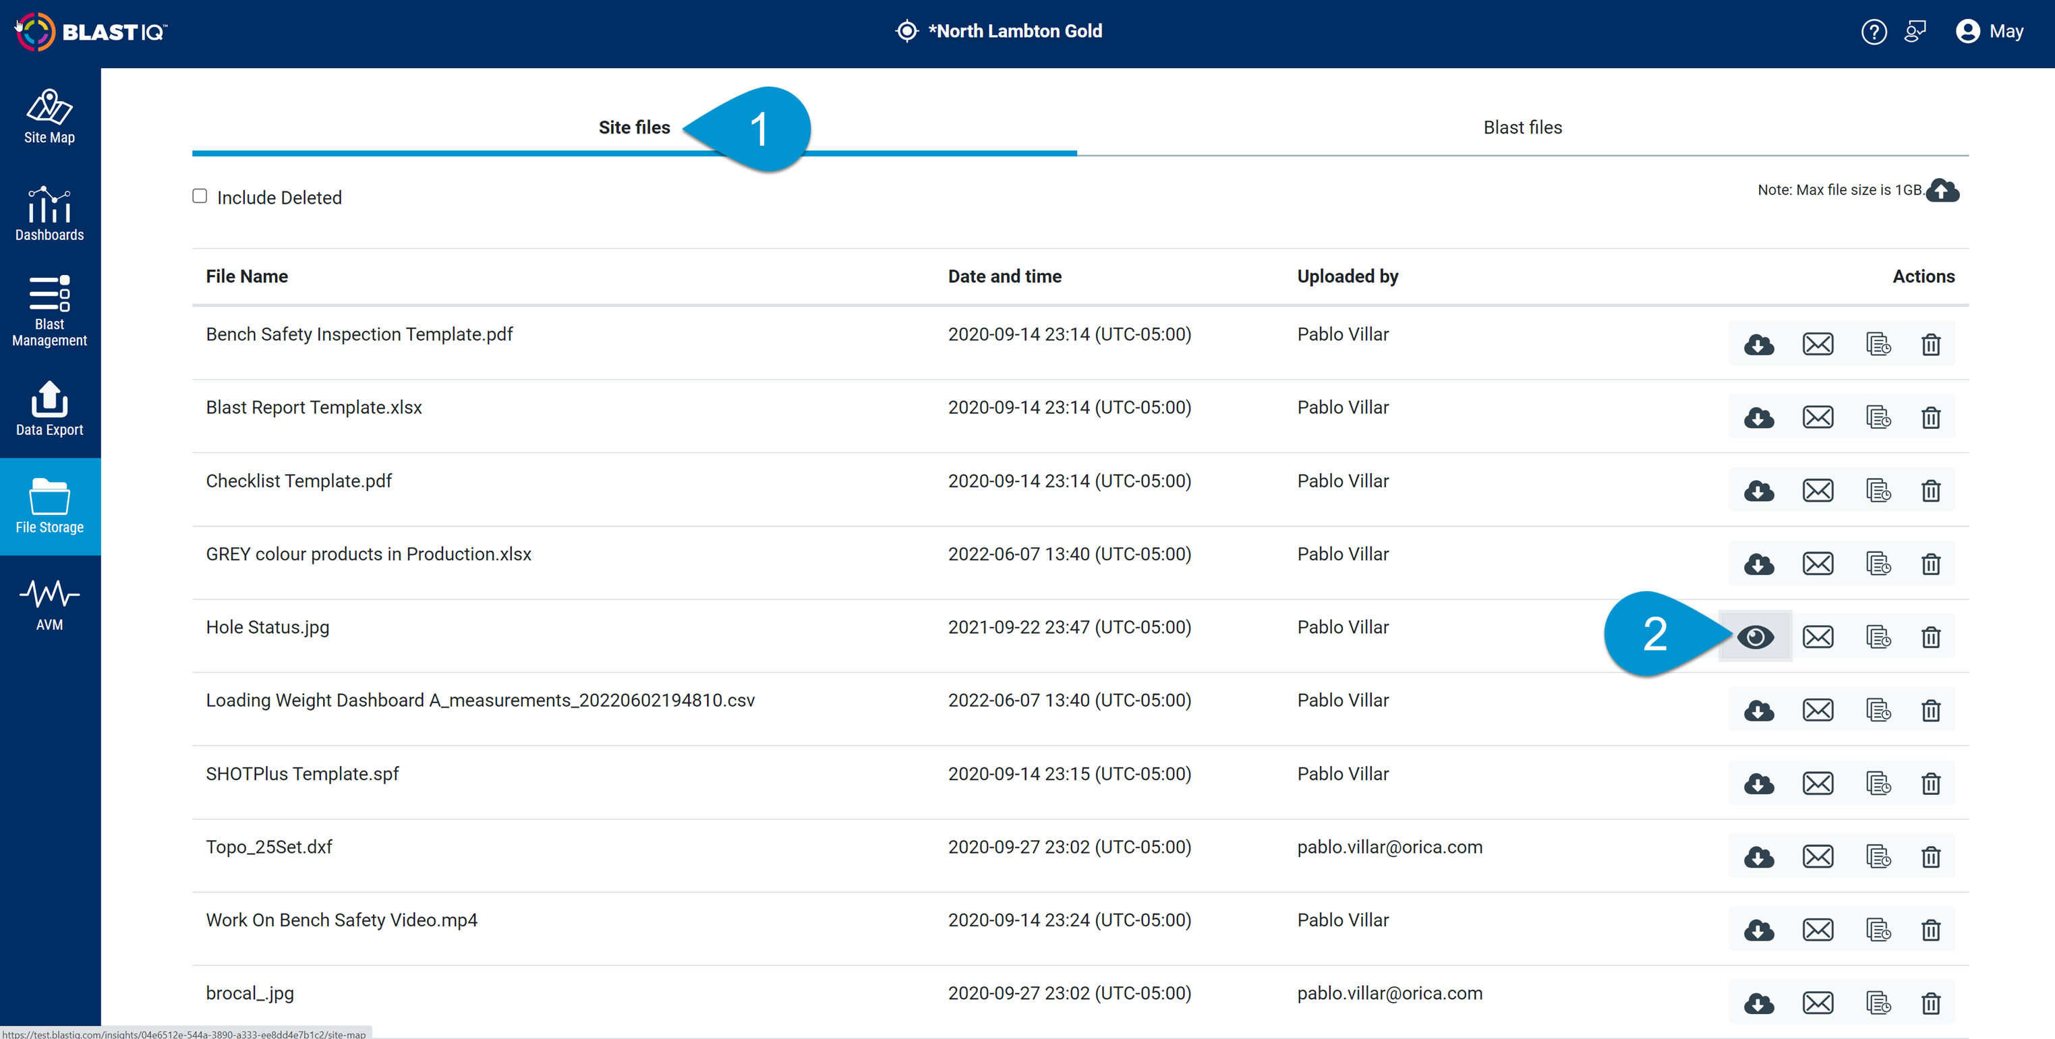This screenshot has height=1039, width=2055.
Task: Download Work On Bench Safety Video.mp4
Action: (x=1758, y=930)
